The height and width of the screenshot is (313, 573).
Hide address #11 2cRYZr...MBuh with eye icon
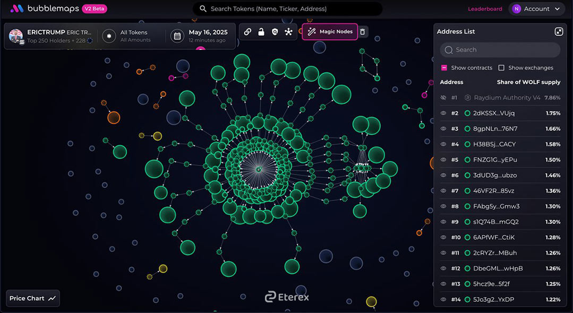[x=443, y=253]
